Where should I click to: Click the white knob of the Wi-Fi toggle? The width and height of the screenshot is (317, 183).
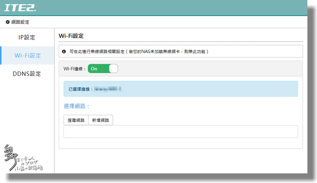tap(113, 68)
